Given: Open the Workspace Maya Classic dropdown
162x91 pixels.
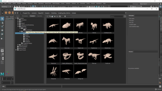Looking at the screenshot, I should 149,4.
